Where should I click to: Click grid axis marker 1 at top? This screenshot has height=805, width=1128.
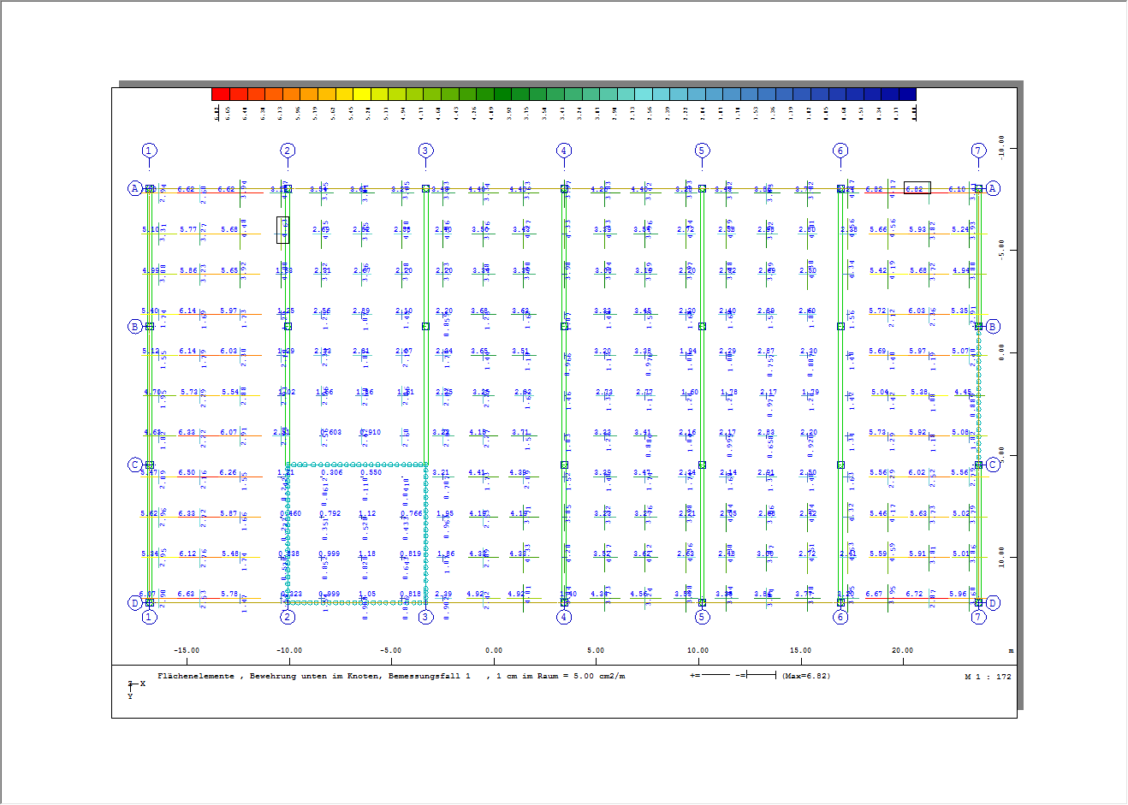tap(149, 151)
